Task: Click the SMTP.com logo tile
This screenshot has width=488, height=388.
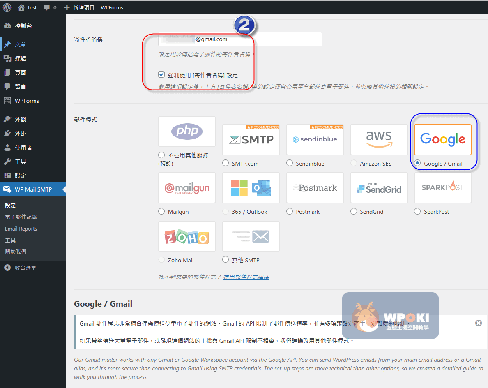Action: click(x=251, y=140)
